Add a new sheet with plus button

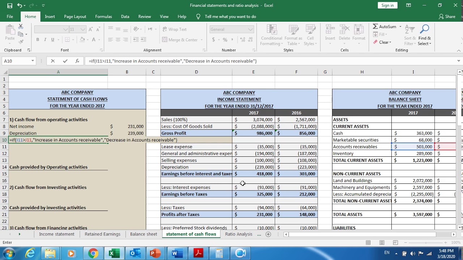point(268,234)
